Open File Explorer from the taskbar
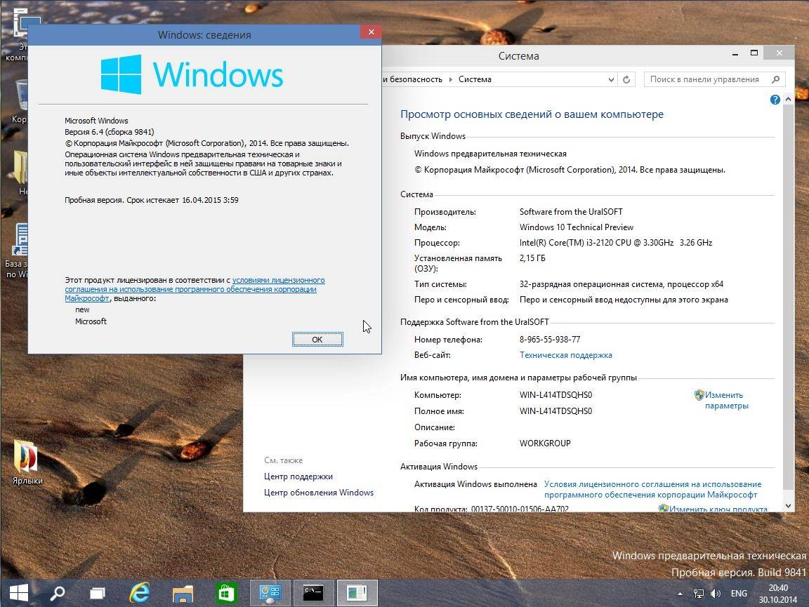The image size is (809, 607). click(183, 593)
